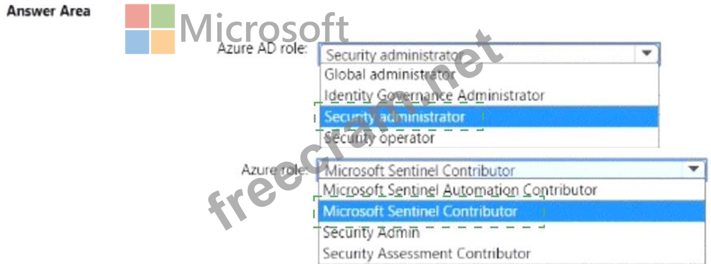Choose highlighted Microsoft Sentinel Contributor list option
Viewport: 711px width, 264px height.
click(x=420, y=211)
